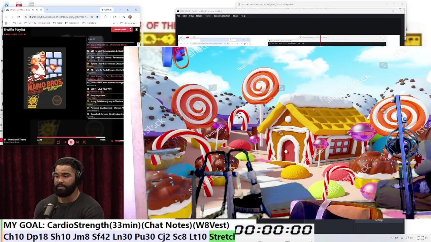Show hidden tray icons chevron

391,238
